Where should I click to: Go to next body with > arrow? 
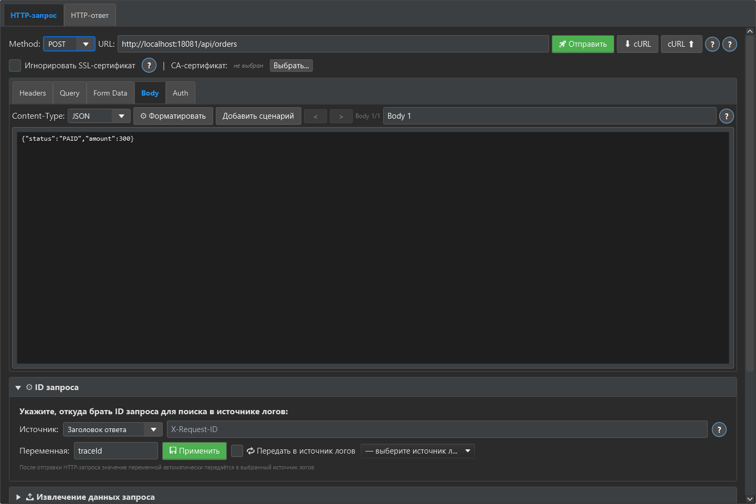pos(341,116)
